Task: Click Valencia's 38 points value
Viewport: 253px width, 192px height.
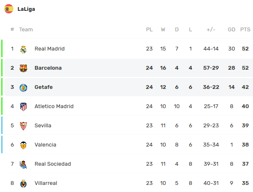Action: point(245,145)
